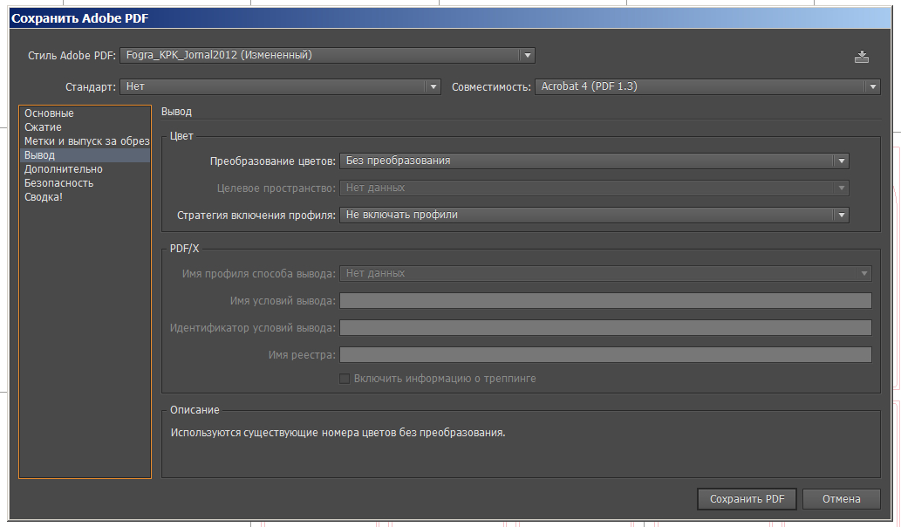
Task: Click the Вывод panel heading
Action: coord(176,112)
